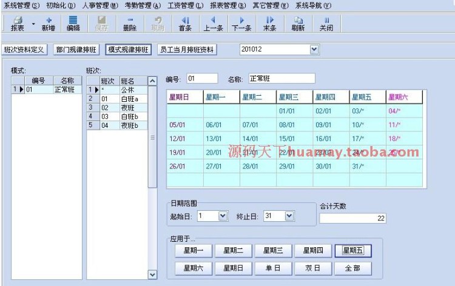Click the shift list scrollbar thumb
455x286 pixels.
[x=152, y=137]
